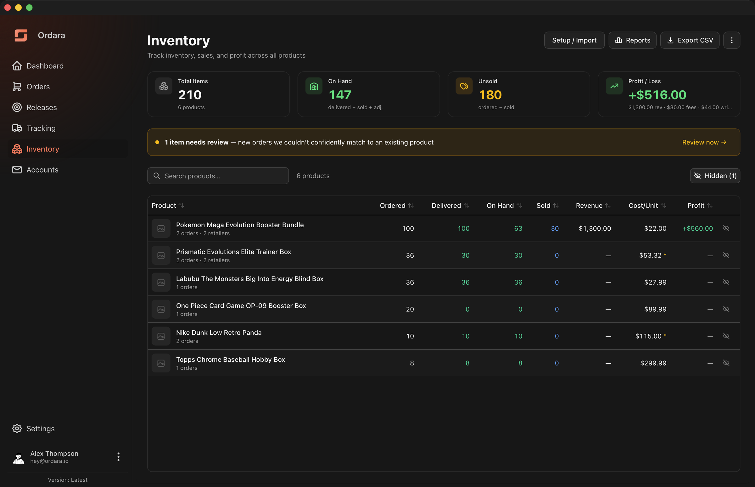755x487 pixels.
Task: Hide One Piece OP-09 Booster Box
Action: click(726, 309)
